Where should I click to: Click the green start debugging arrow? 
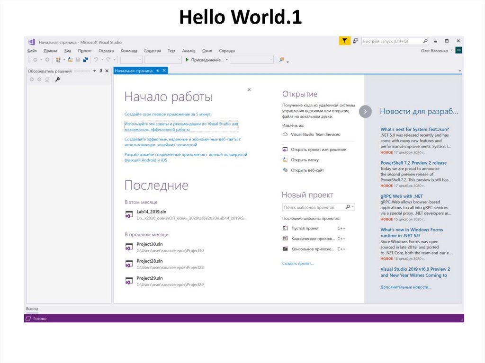[x=187, y=60]
